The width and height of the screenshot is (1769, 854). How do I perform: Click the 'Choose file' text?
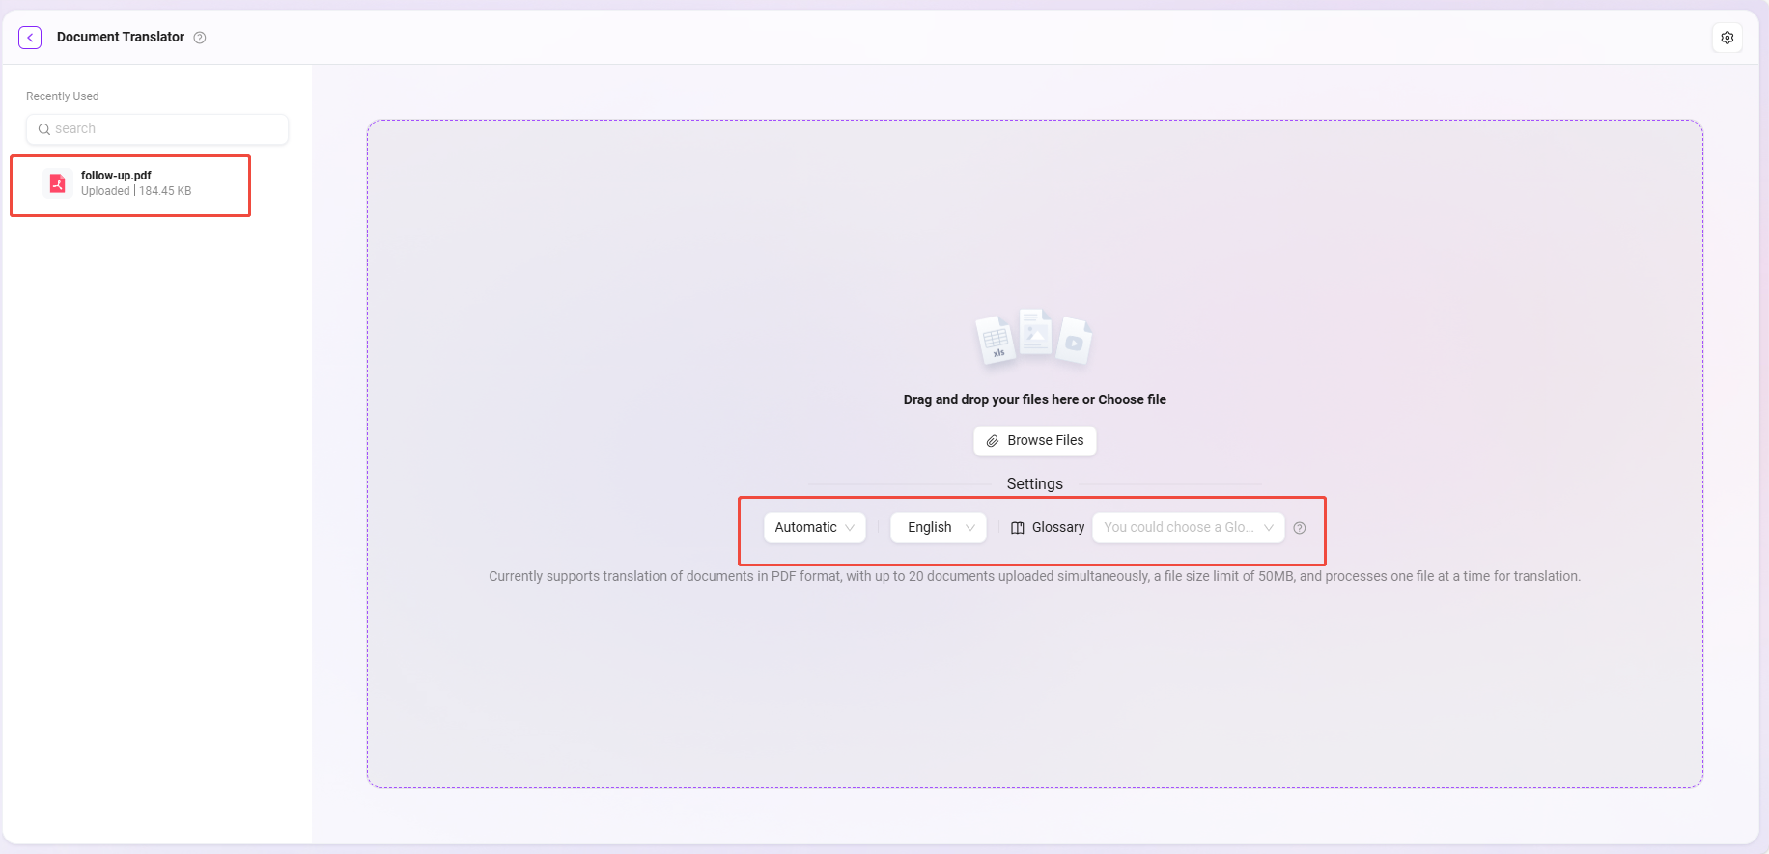click(x=1132, y=399)
